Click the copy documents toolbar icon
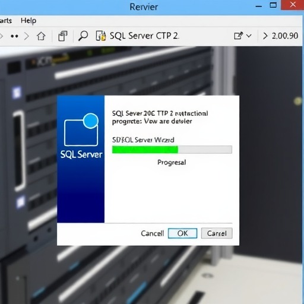304x304 pixels. pos(63,36)
